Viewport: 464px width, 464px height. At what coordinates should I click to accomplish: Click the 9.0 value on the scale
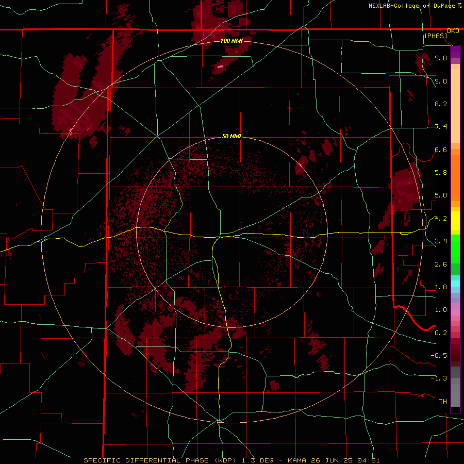coord(441,81)
